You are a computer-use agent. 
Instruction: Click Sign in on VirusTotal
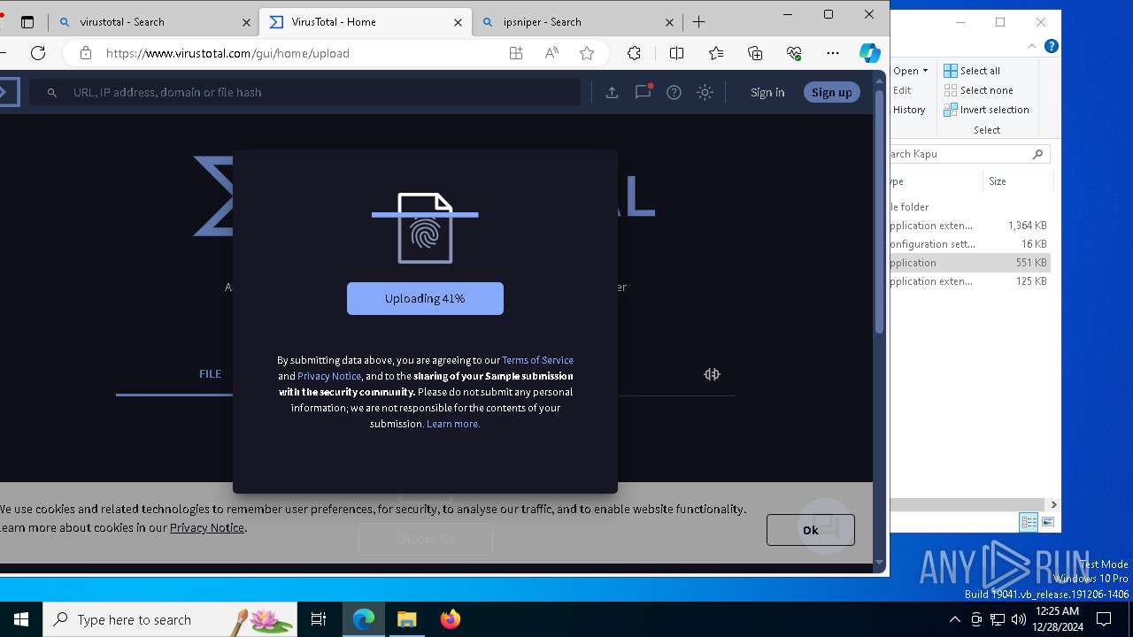click(767, 92)
